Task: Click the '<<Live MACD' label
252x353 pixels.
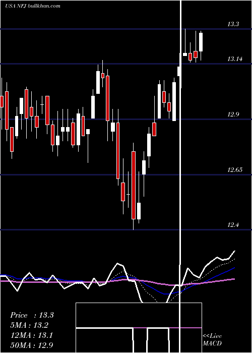Action: coord(212,339)
